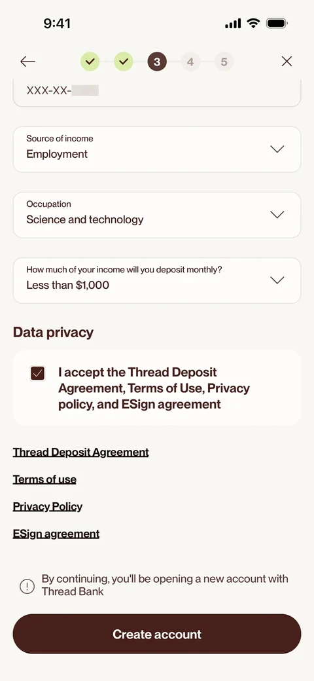Open the Occupation dropdown arrow

277,215
